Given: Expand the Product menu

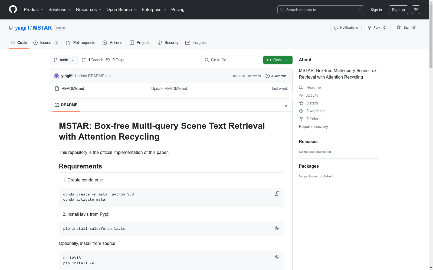Looking at the screenshot, I should point(34,9).
